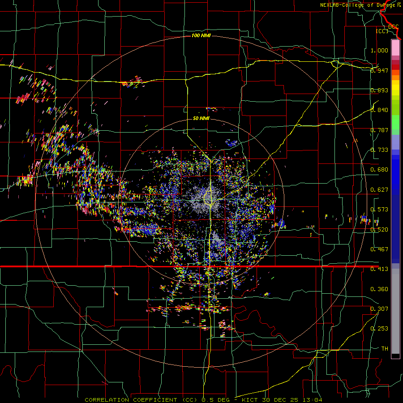Screen dimensions: 403x403
Task: Click the 0.307 scale value
Action: [379, 309]
